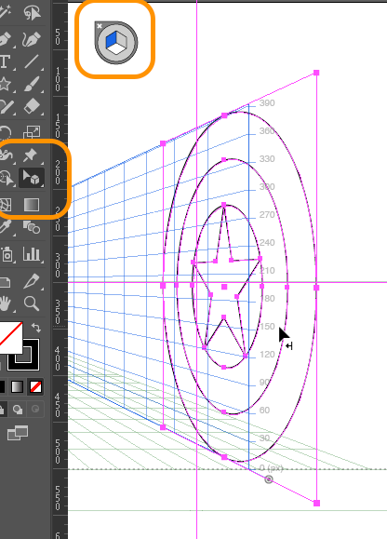Select the Type tool
This screenshot has width=387, height=539.
[4, 61]
